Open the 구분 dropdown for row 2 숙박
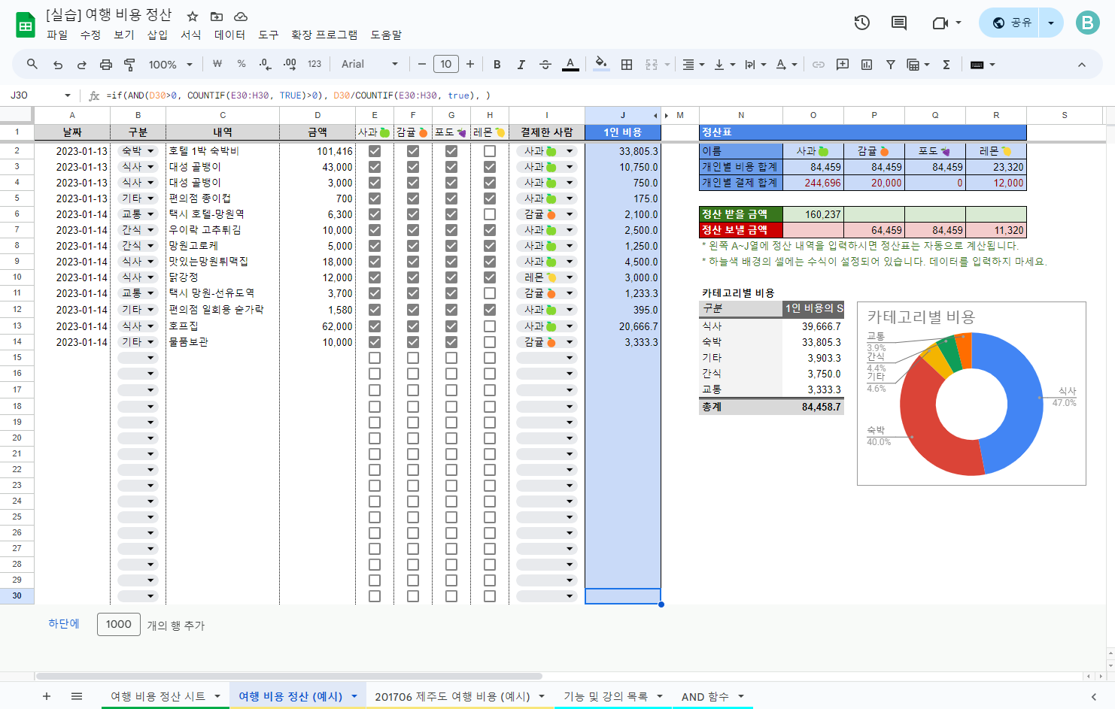1115x709 pixels. coord(138,151)
